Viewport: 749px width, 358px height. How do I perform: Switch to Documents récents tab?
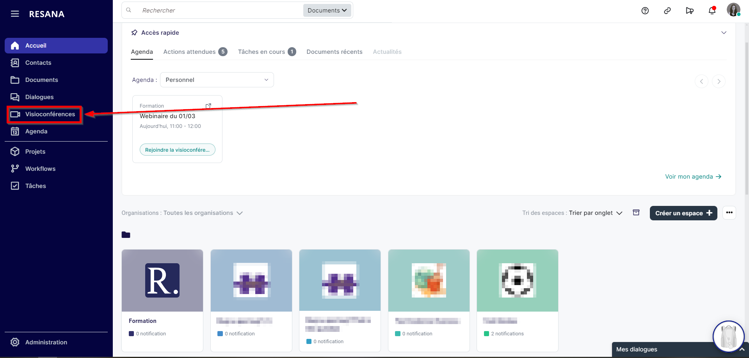(334, 52)
